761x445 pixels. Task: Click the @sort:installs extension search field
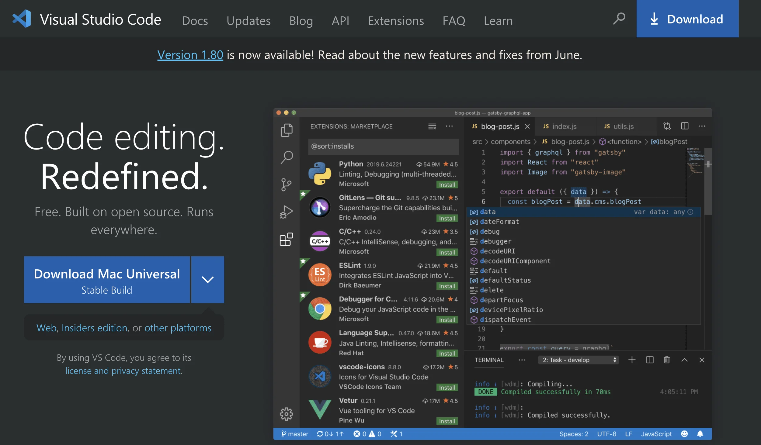tap(383, 146)
